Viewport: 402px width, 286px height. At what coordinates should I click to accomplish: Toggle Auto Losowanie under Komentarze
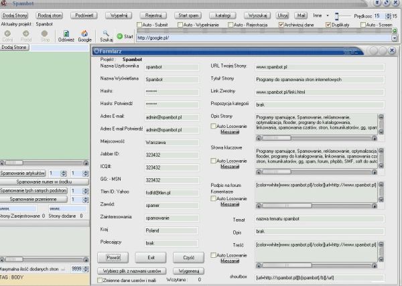[213, 198]
